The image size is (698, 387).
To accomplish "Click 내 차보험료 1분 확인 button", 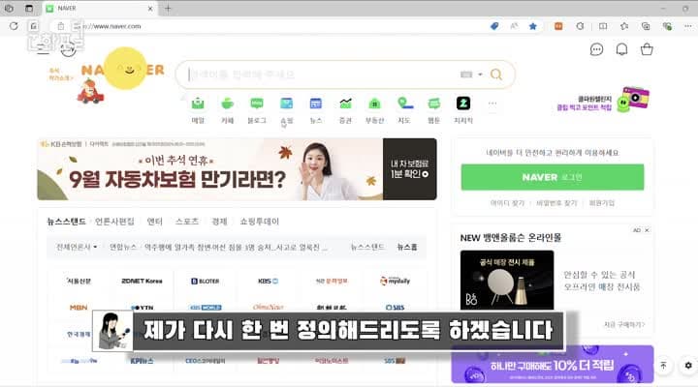I will (409, 169).
